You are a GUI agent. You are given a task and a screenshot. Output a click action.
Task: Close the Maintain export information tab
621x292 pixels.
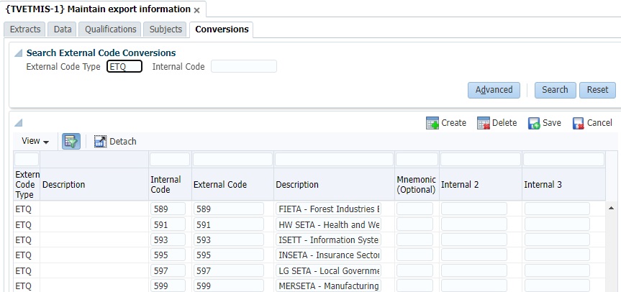point(198,10)
